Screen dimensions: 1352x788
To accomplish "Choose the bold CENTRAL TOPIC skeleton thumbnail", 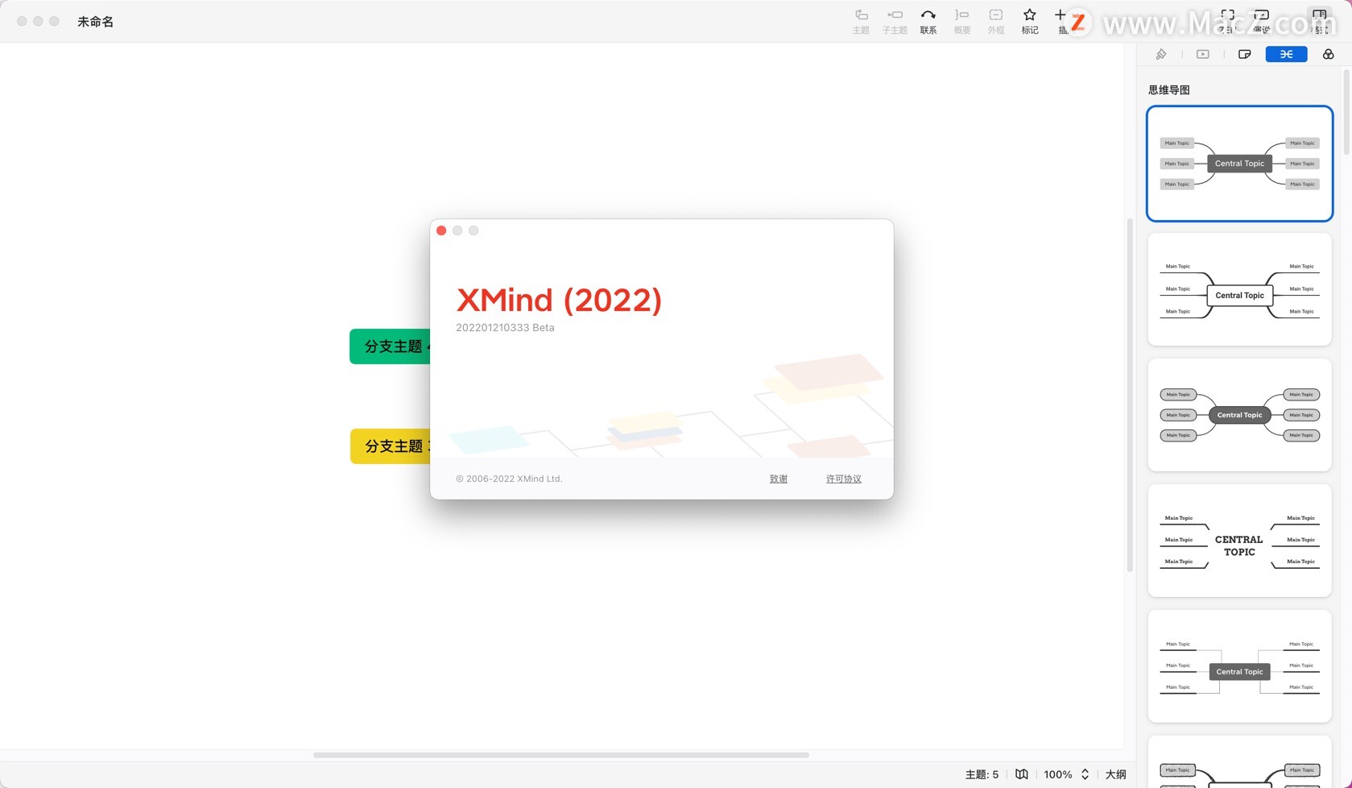I will point(1240,541).
